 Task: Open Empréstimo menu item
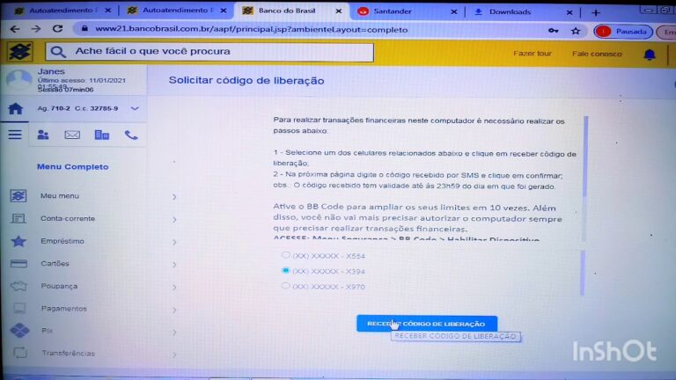tap(62, 241)
